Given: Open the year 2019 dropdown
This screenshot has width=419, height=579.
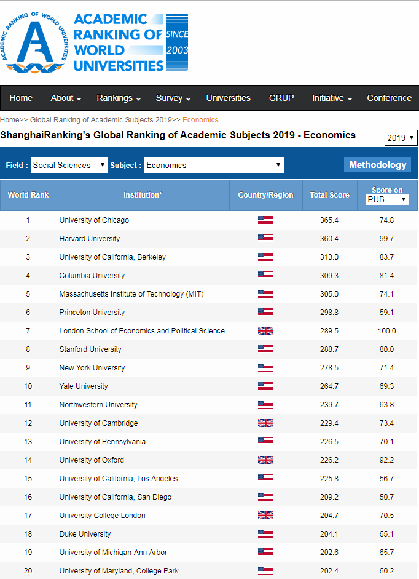Looking at the screenshot, I should (x=401, y=138).
